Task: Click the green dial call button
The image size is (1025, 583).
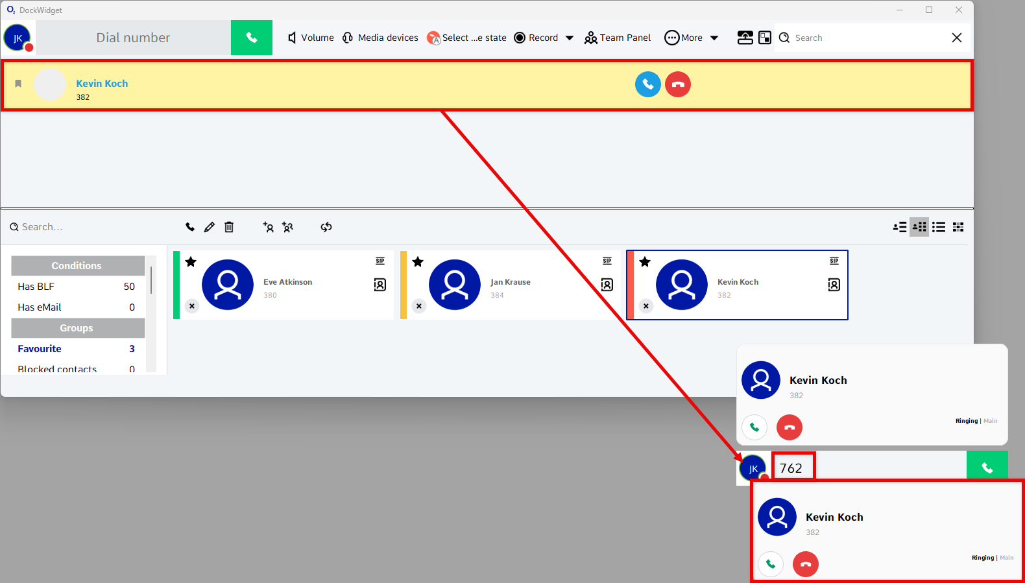Action: 251,38
